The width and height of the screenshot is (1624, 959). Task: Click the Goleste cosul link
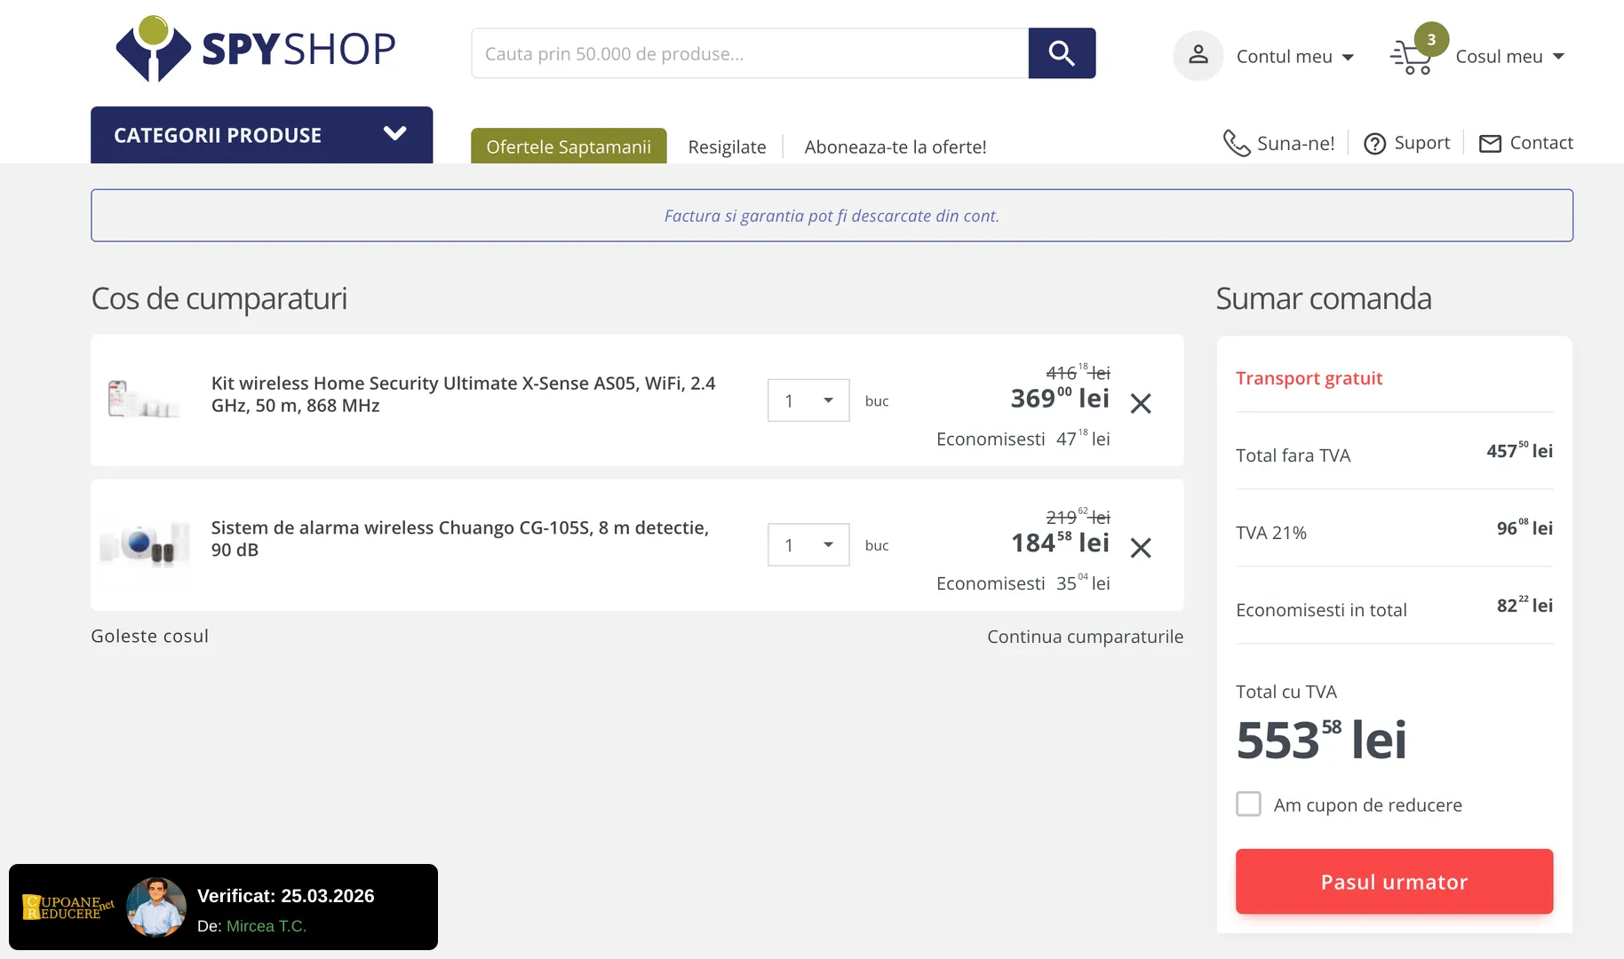pos(149,636)
